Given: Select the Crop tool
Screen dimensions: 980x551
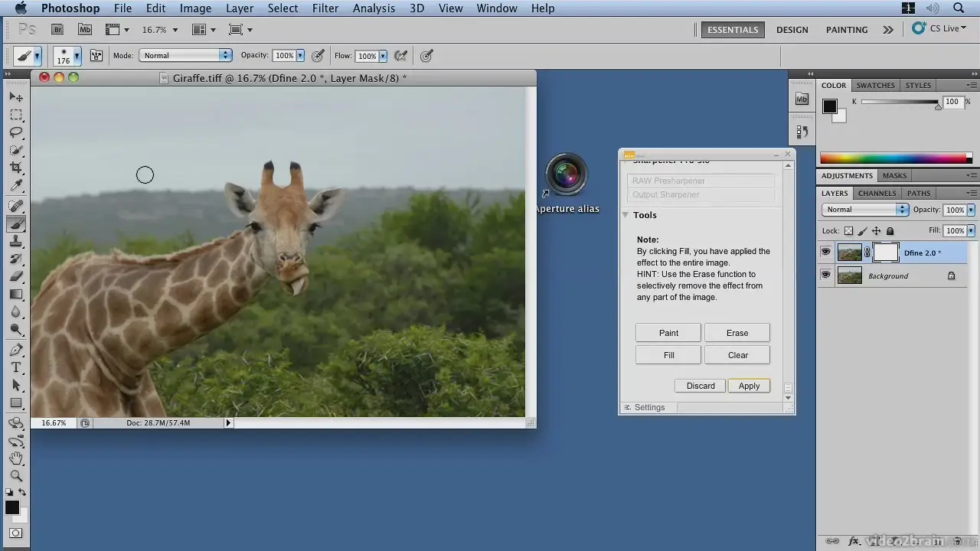Looking at the screenshot, I should click(x=16, y=168).
